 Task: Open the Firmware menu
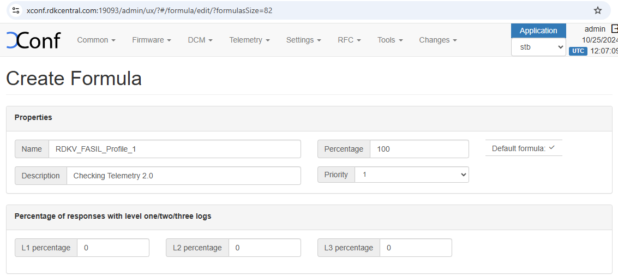pyautogui.click(x=151, y=40)
